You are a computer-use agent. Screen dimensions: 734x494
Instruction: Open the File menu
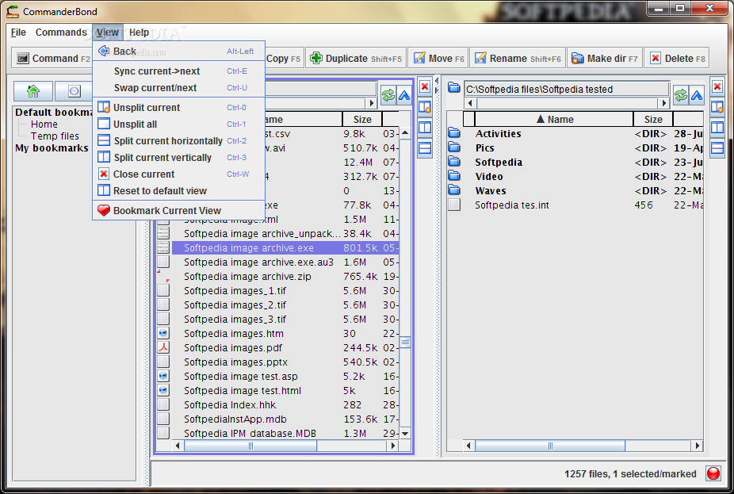18,33
